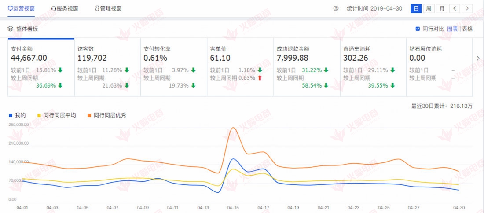Viewport: 484px width, 213px height.
Task: Select the 访客数 metric card
Action: (x=107, y=67)
